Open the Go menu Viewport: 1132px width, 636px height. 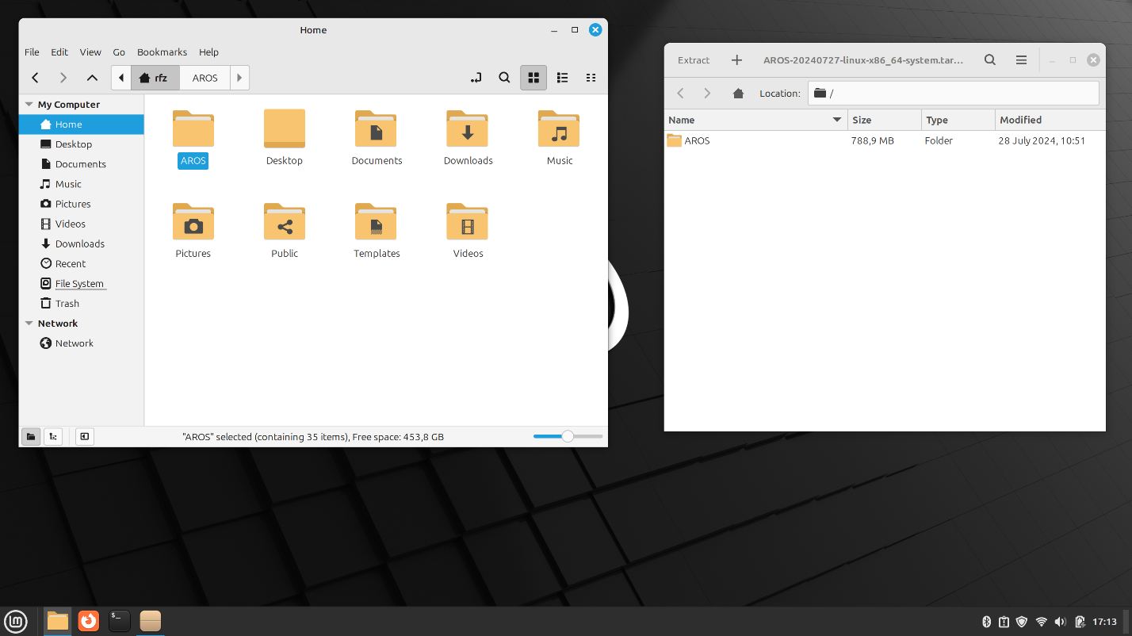point(119,52)
